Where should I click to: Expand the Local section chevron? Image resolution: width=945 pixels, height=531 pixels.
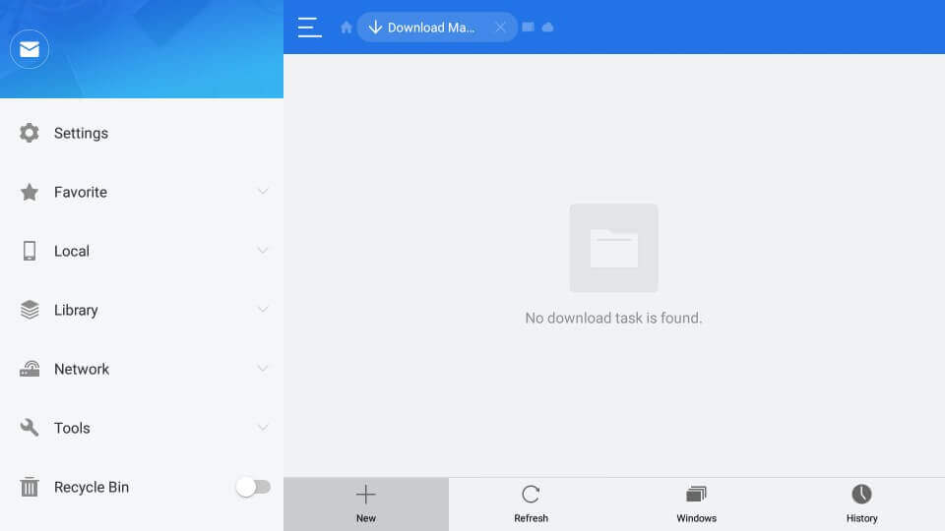263,251
